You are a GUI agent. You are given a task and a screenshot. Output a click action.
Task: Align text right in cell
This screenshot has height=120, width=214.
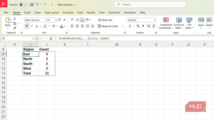(82, 26)
